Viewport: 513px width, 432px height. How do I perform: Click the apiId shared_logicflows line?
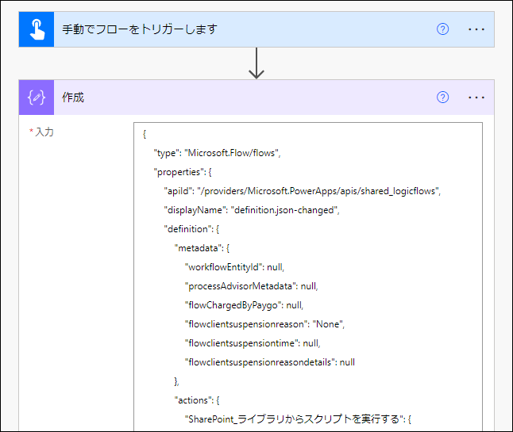click(x=303, y=191)
